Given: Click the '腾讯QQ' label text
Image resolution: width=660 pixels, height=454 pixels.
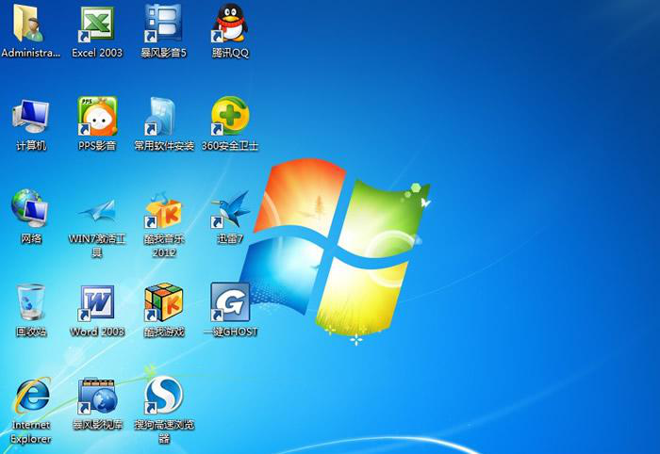Looking at the screenshot, I should pos(230,53).
